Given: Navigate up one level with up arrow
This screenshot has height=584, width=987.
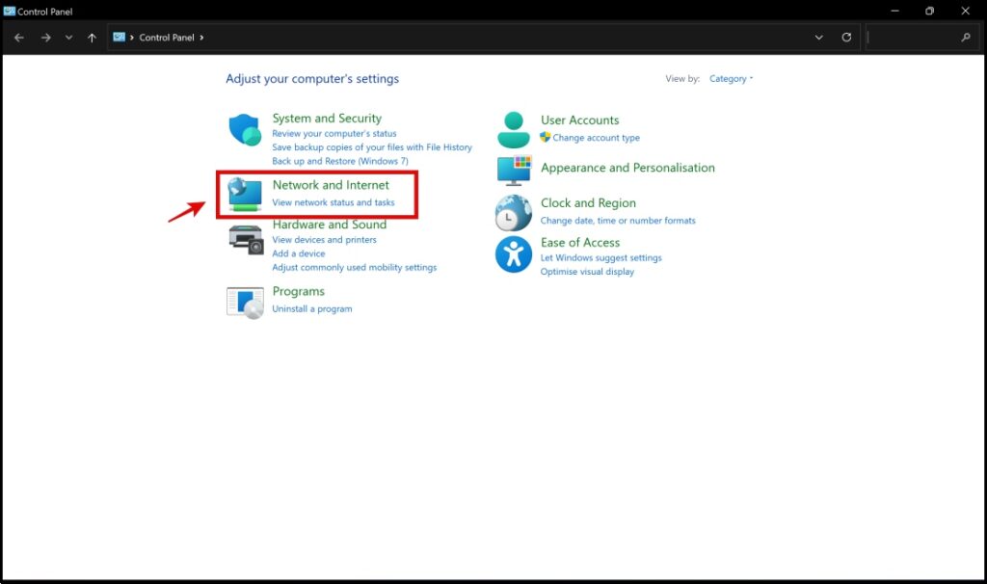Looking at the screenshot, I should [x=92, y=38].
